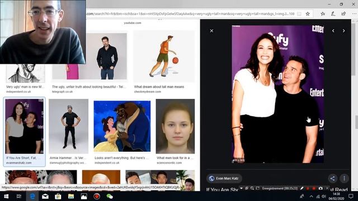Open three-dot options in preview panel
The height and width of the screenshot is (201, 358).
345,178
